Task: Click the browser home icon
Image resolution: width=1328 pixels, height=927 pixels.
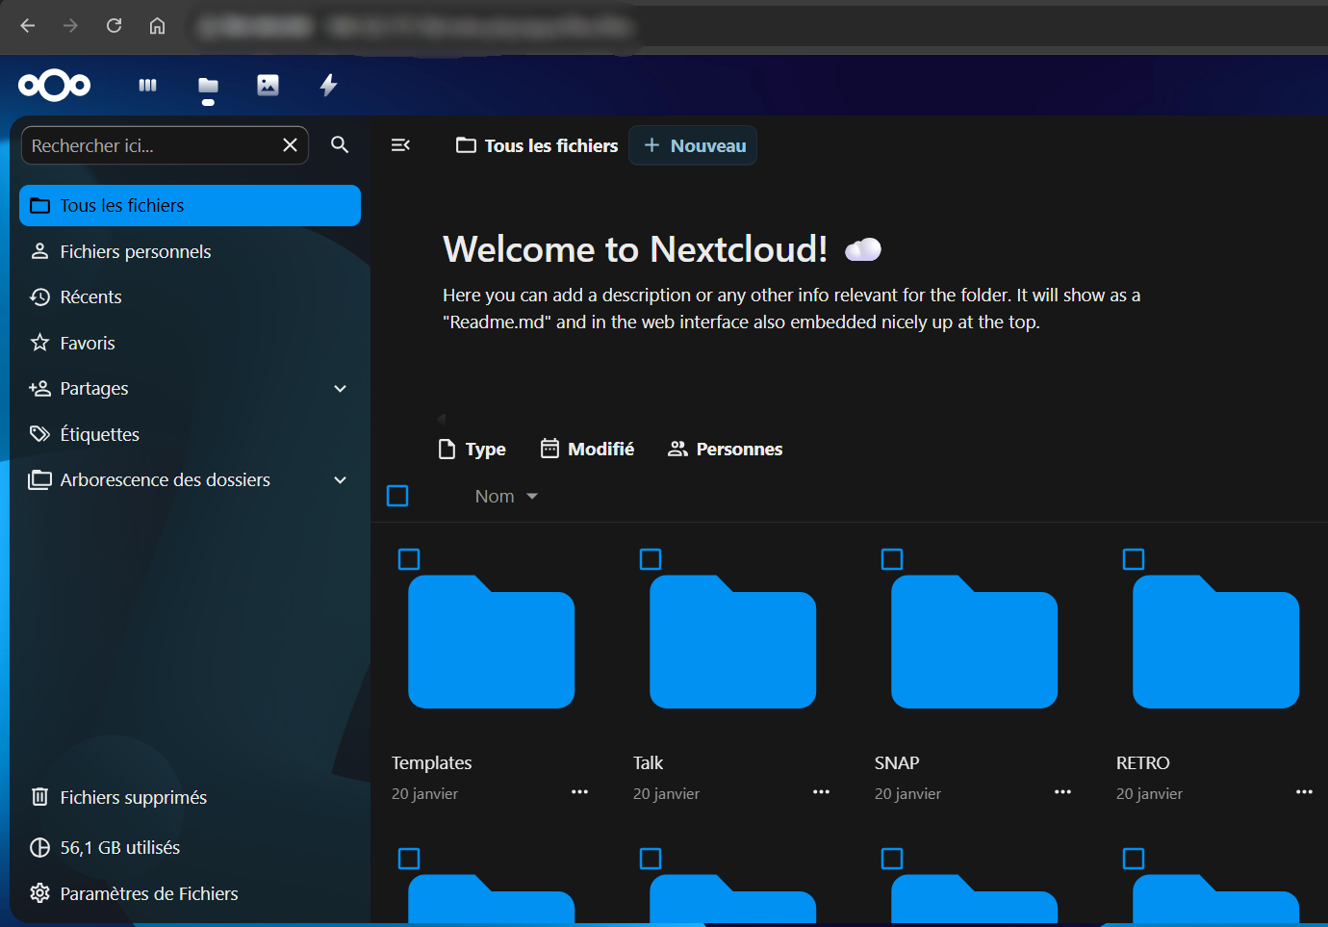Action: point(157,26)
